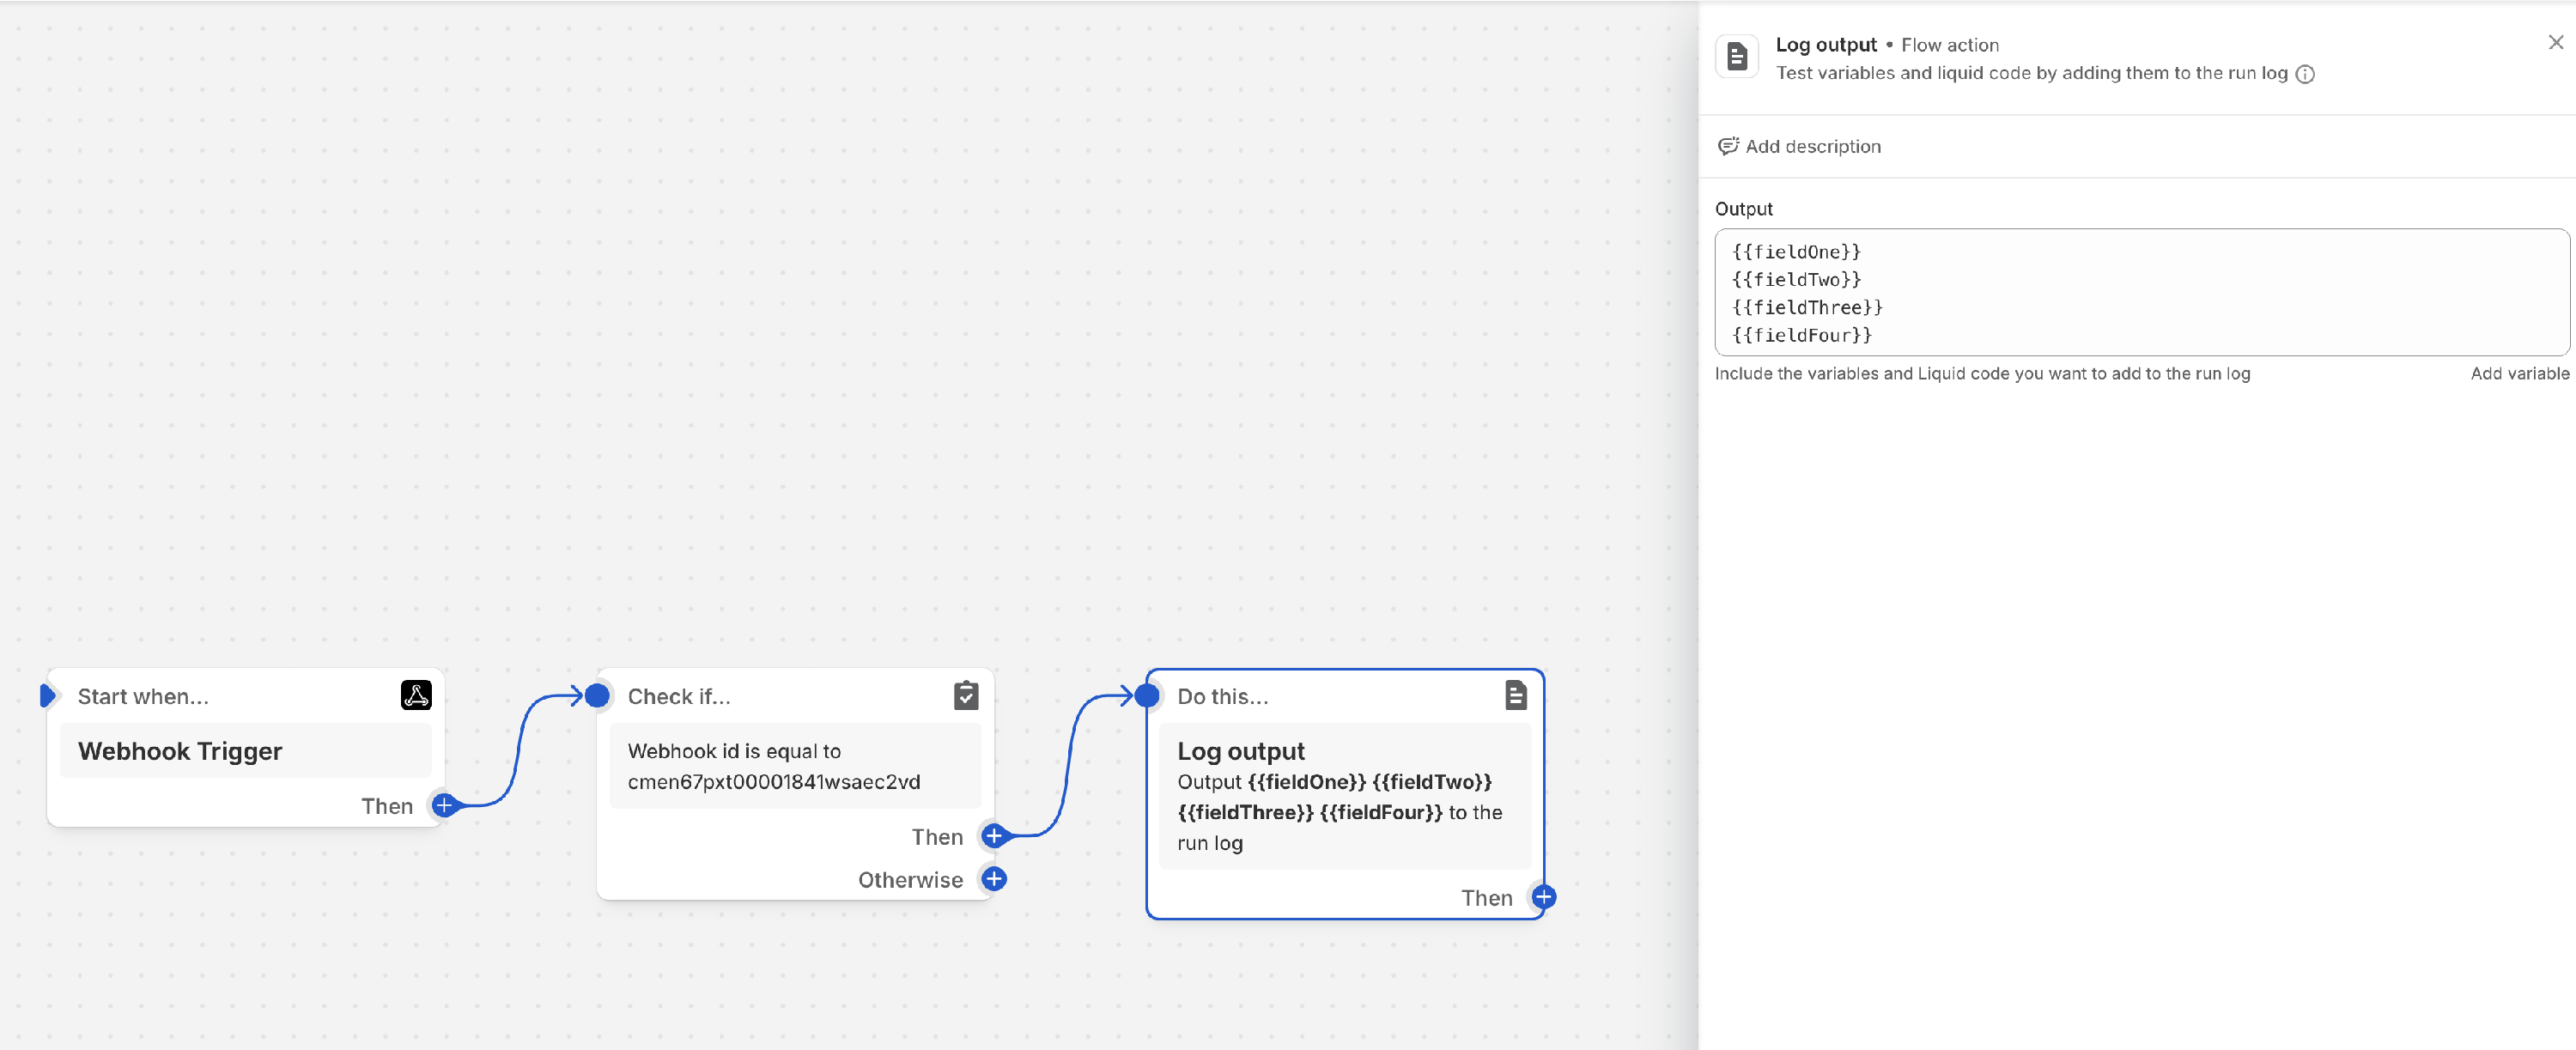The width and height of the screenshot is (2576, 1050).
Task: Add a step to the Otherwise branch
Action: (x=994, y=879)
